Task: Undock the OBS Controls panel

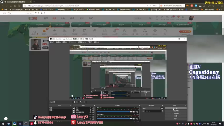Action: pyautogui.click(x=186, y=106)
